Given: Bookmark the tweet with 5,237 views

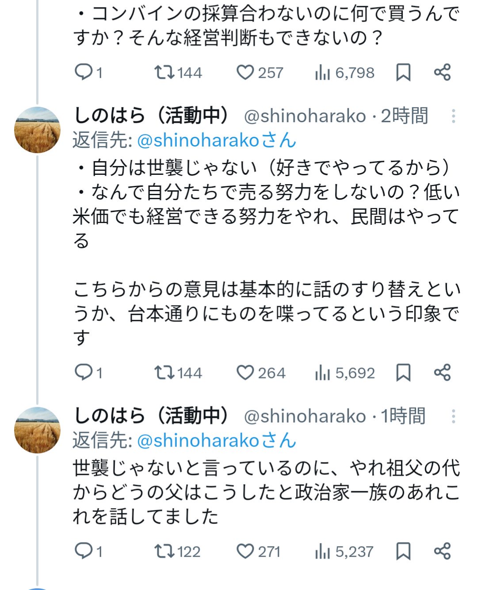Looking at the screenshot, I should tap(403, 551).
